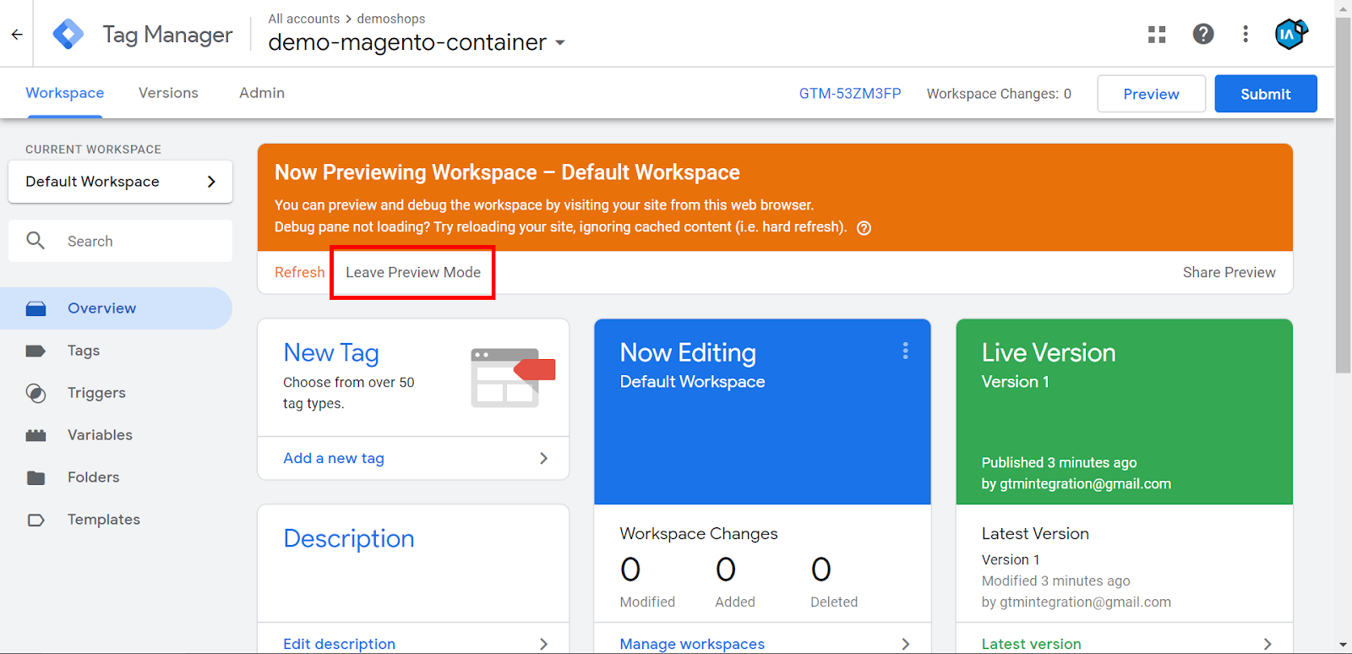Switch to the Versions tab
This screenshot has width=1352, height=654.
click(x=168, y=93)
